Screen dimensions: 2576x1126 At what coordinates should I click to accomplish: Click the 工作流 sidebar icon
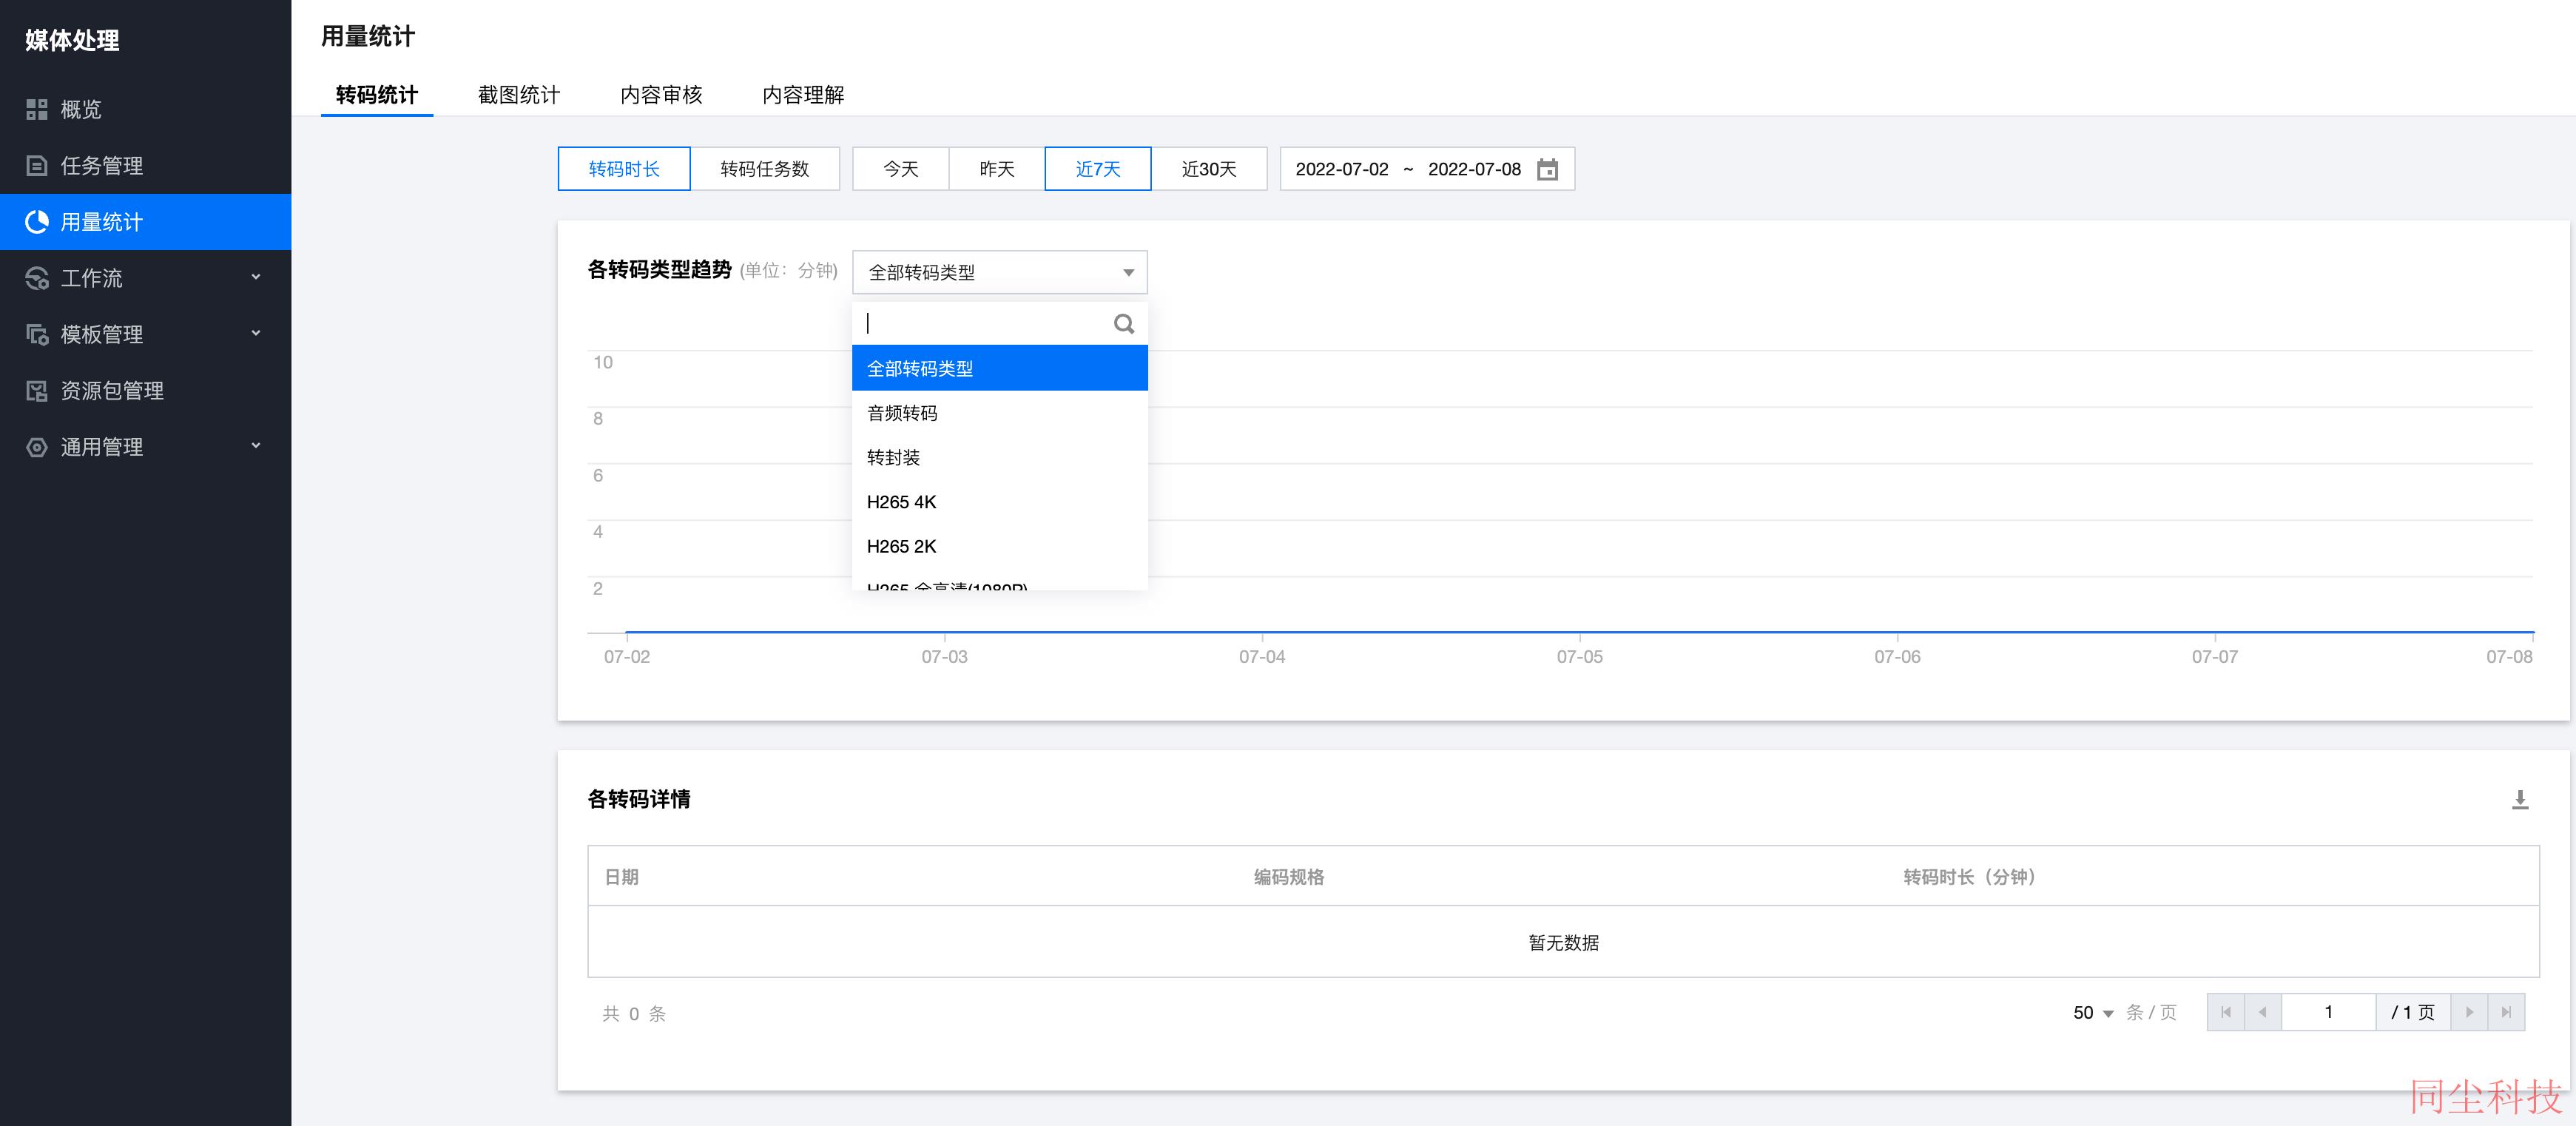pos(37,278)
